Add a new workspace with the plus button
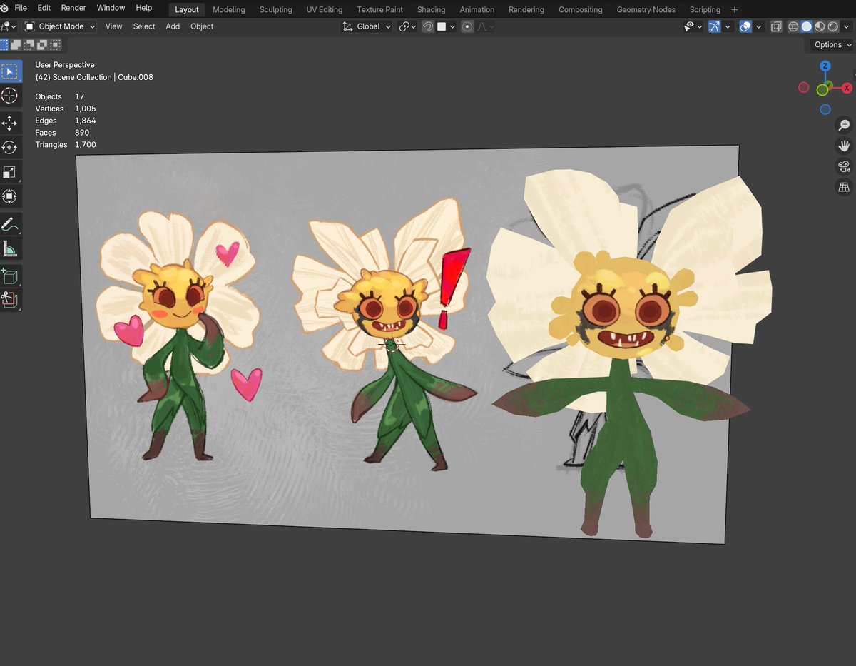 (x=735, y=9)
